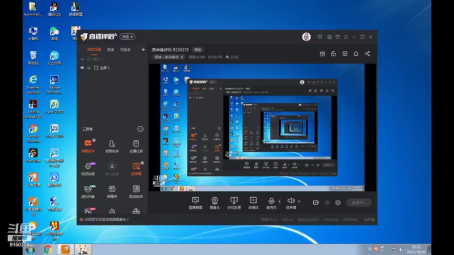Open the 歌词助手 tool
The image size is (454, 255).
136,192
